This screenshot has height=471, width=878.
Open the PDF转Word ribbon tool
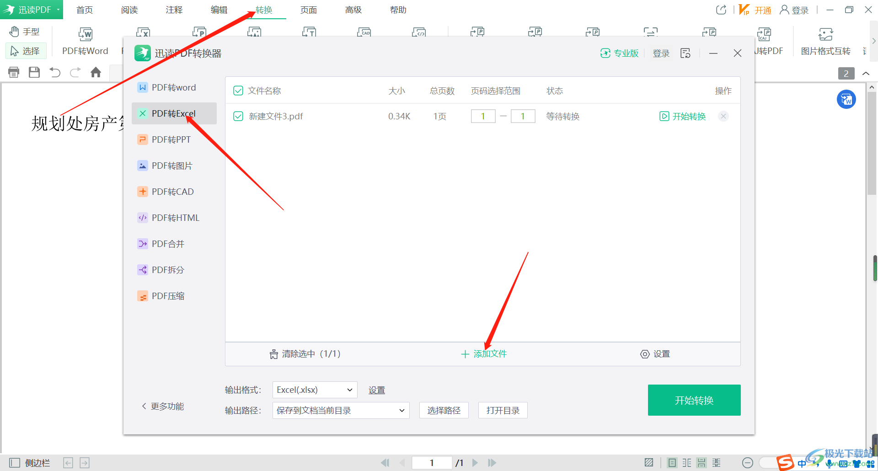click(x=85, y=42)
